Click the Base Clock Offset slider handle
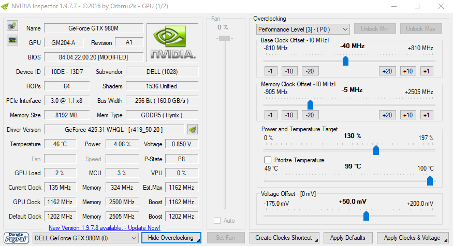The image size is (453, 246). [345, 61]
